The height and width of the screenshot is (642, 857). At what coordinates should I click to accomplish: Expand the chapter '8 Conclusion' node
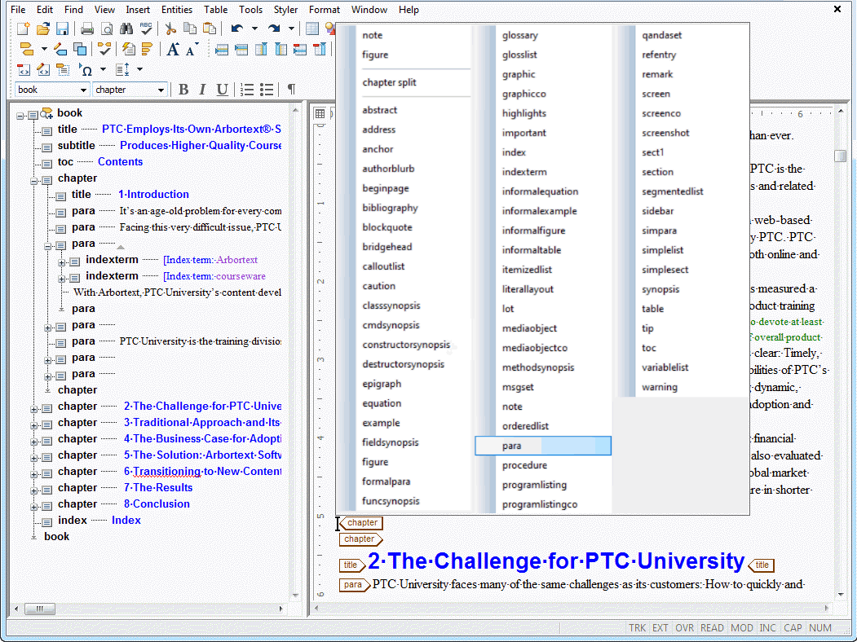pyautogui.click(x=34, y=507)
